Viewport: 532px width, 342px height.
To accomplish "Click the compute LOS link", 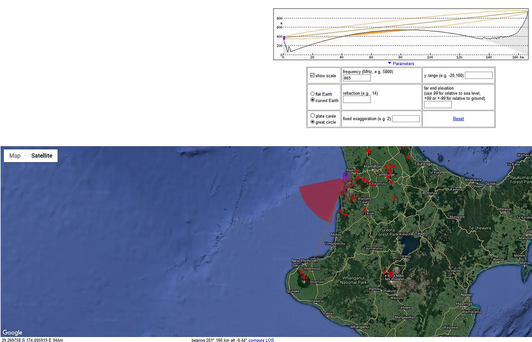I will [x=261, y=340].
